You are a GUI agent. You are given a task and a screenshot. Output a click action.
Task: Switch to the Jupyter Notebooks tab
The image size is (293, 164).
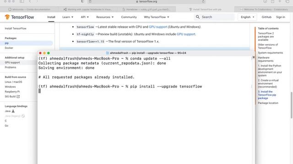pos(88,9)
